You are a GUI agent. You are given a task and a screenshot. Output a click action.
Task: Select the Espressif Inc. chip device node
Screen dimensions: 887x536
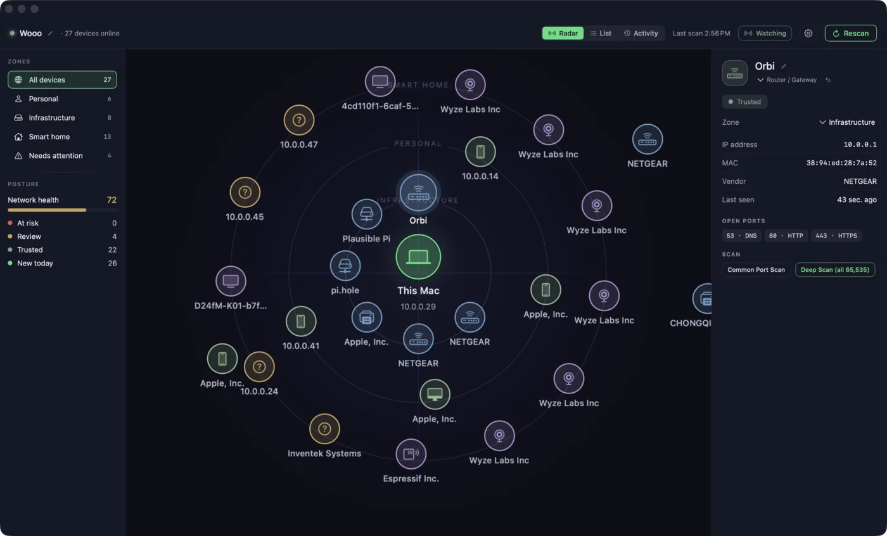(411, 454)
